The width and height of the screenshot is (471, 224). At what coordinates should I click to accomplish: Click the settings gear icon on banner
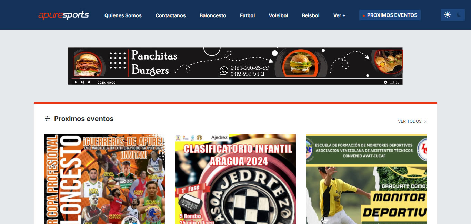(x=385, y=82)
